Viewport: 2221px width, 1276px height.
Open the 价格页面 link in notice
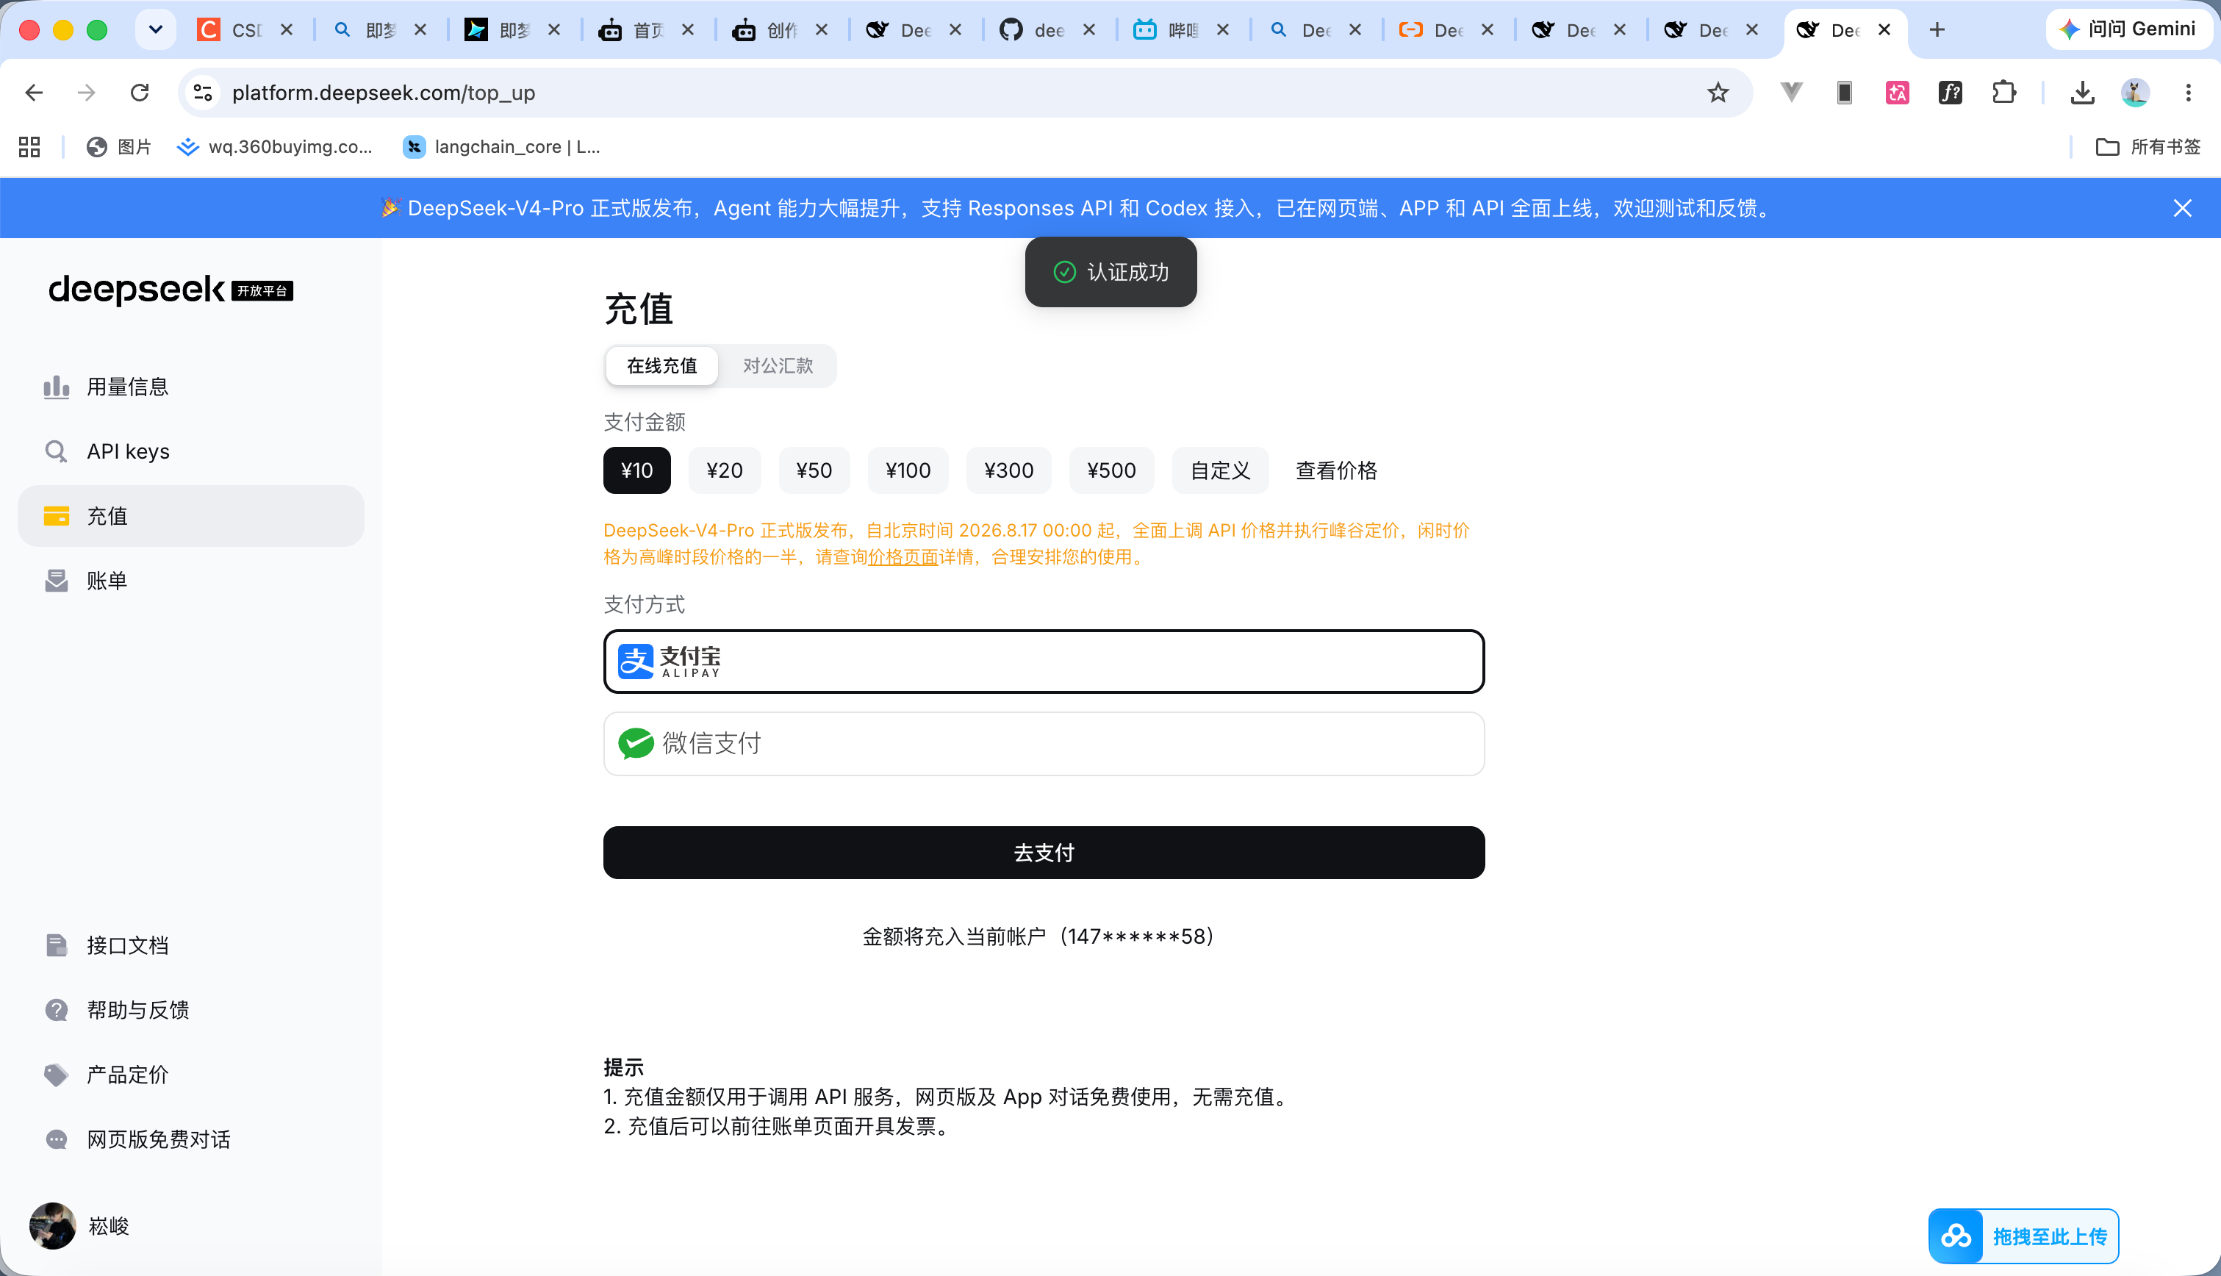tap(903, 557)
